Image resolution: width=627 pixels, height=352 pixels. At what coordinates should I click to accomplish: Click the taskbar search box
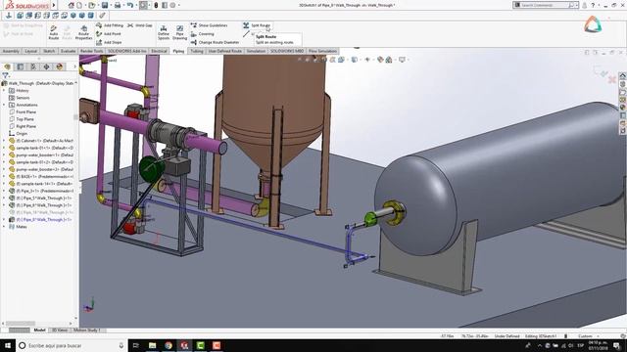72,345
